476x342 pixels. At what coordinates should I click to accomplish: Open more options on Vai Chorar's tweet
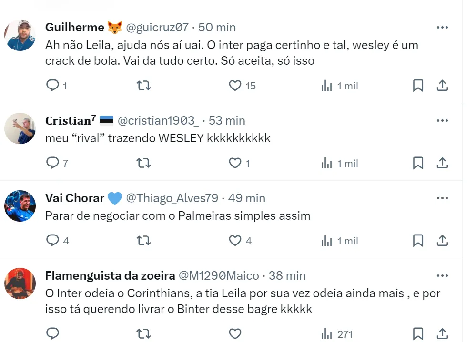click(442, 198)
